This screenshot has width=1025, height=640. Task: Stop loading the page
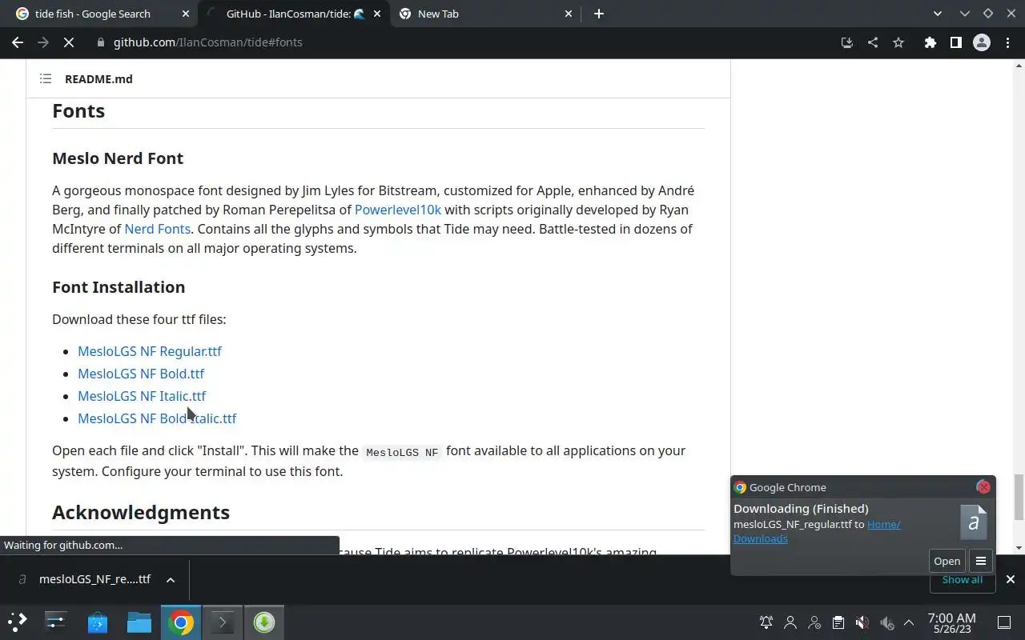69,42
